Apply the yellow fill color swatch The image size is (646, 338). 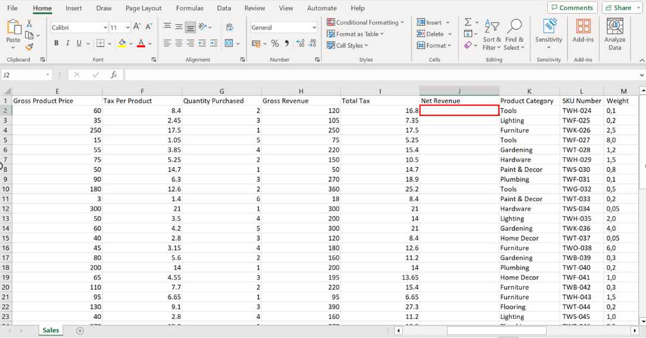121,43
